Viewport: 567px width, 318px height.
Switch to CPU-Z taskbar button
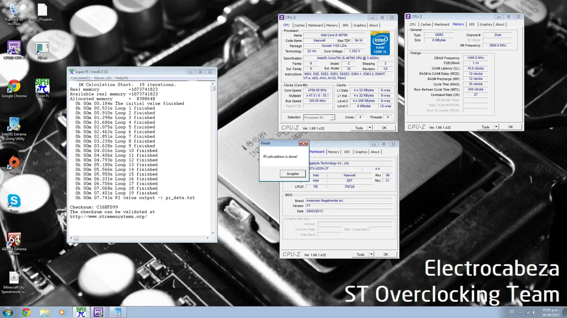coord(99,312)
